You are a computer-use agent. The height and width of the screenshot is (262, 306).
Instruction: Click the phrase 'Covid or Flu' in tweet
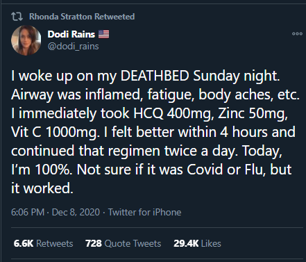(226, 170)
